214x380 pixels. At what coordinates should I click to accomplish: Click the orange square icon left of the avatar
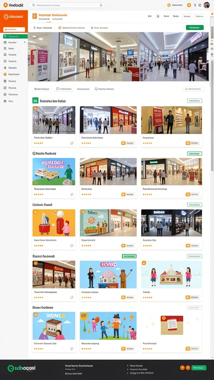[189, 5]
